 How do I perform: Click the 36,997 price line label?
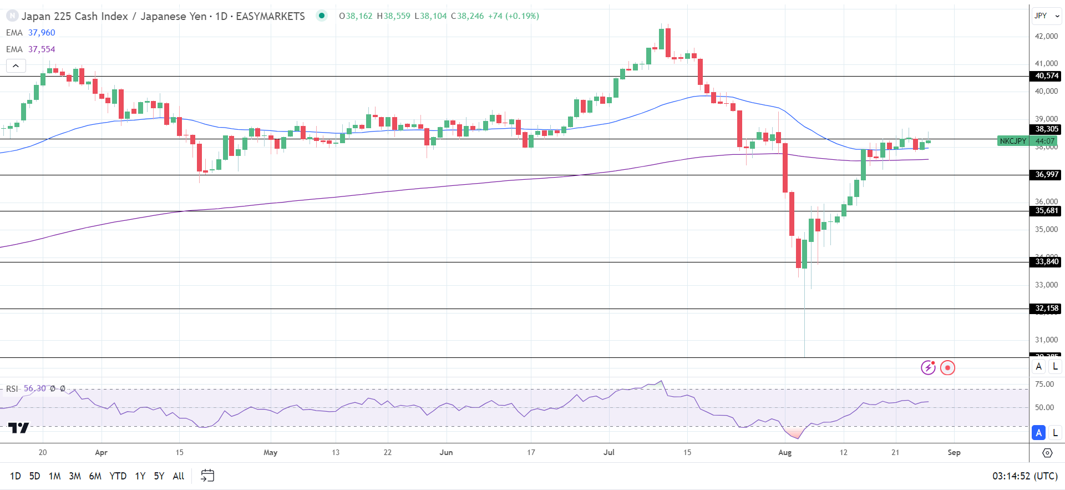pyautogui.click(x=1047, y=175)
